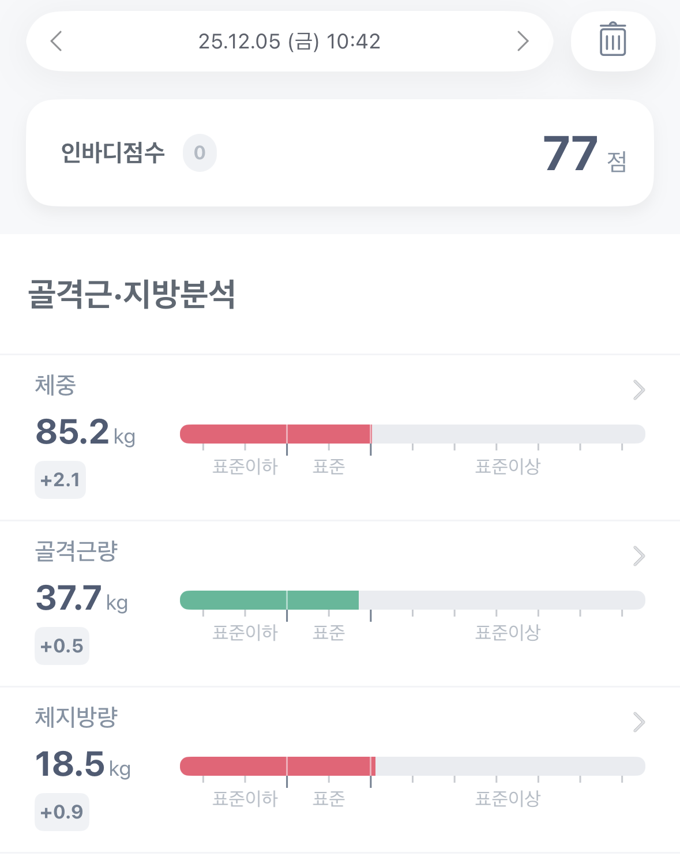Screen dimensions: 680x864
Task: Select the 37.7 kg skeletal muscle value
Action: [x=82, y=598]
